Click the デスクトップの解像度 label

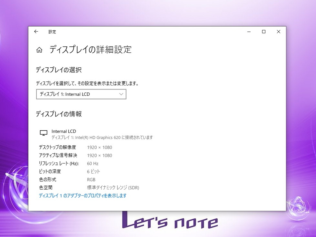(57, 147)
